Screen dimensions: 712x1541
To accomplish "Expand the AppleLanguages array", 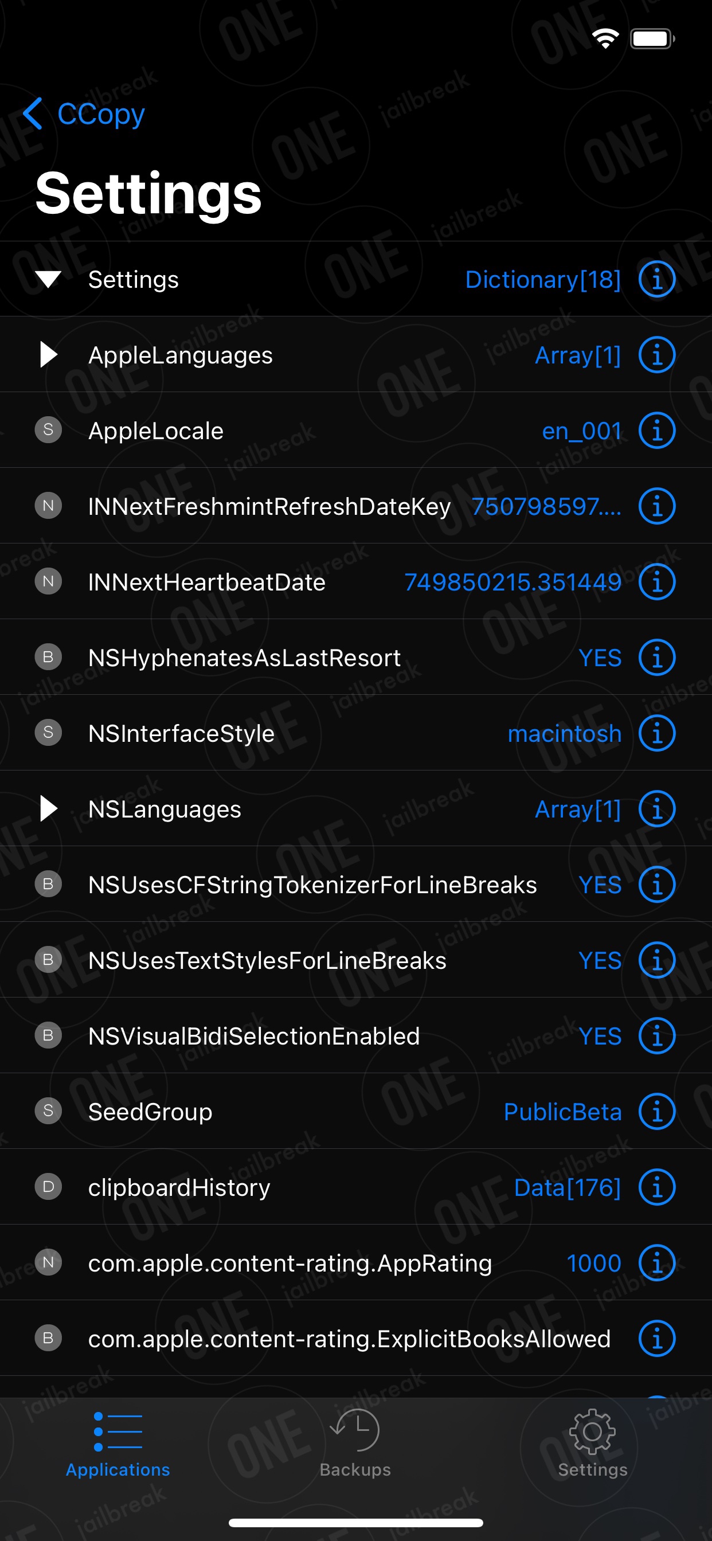I will (49, 355).
